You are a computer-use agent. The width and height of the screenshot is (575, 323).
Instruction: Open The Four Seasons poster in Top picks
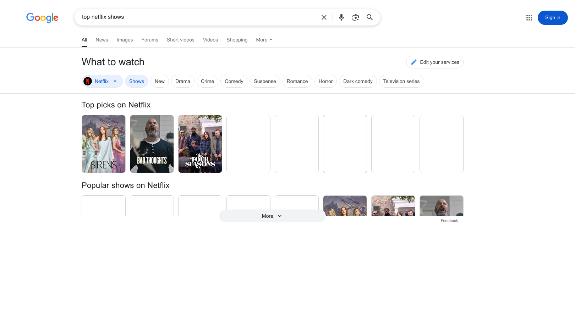point(200,144)
